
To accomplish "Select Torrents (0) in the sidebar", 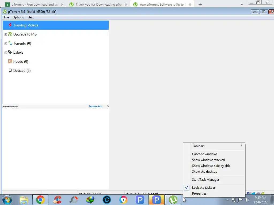I will 22,44.
